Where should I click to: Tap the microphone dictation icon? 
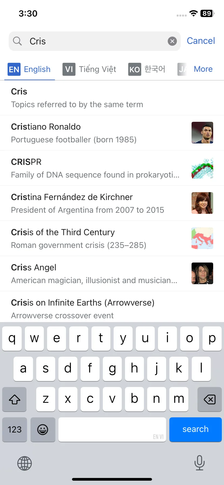click(x=199, y=463)
